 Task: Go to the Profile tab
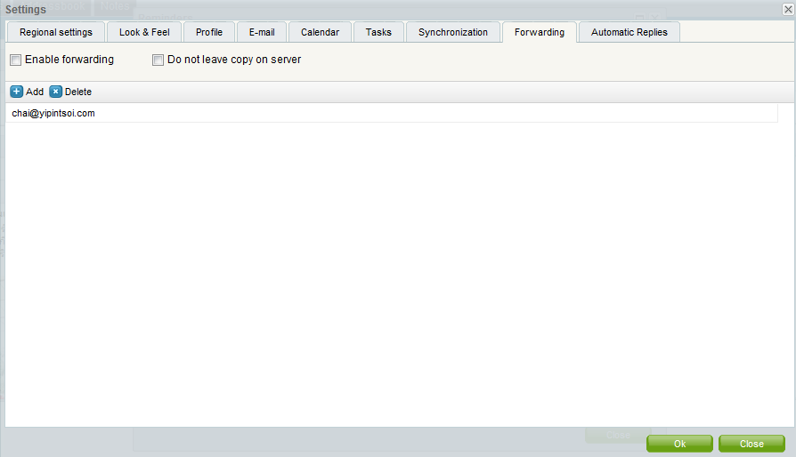(x=209, y=32)
